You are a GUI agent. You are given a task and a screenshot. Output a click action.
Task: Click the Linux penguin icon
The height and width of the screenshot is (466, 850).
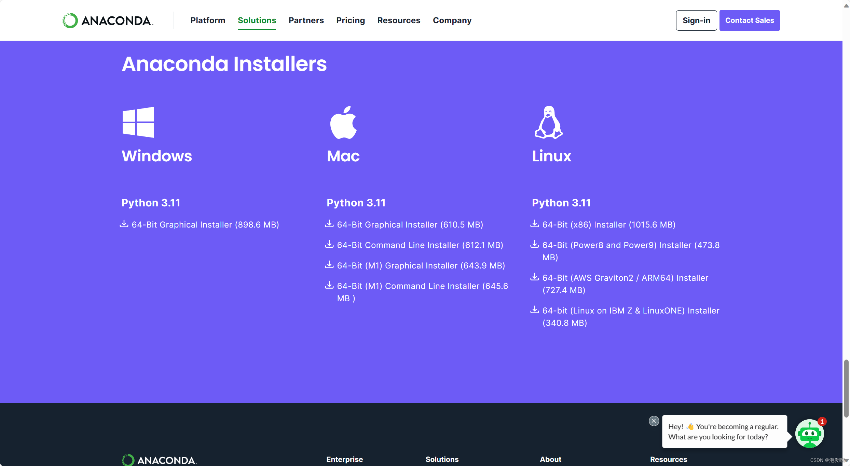coord(549,122)
